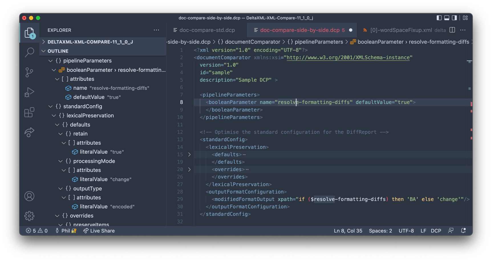The width and height of the screenshot is (492, 261).
Task: Open the XMLSchema-instance URL link
Action: coord(348,57)
